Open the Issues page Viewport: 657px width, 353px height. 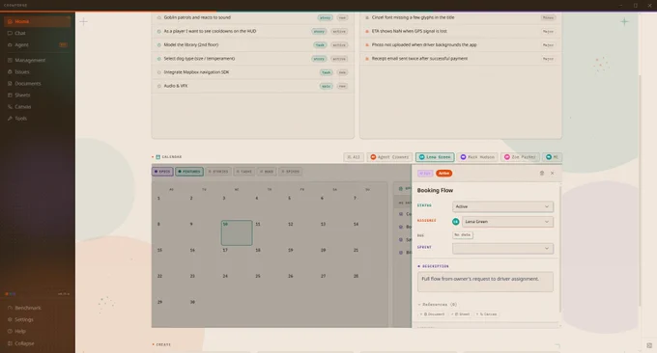[x=37, y=72]
